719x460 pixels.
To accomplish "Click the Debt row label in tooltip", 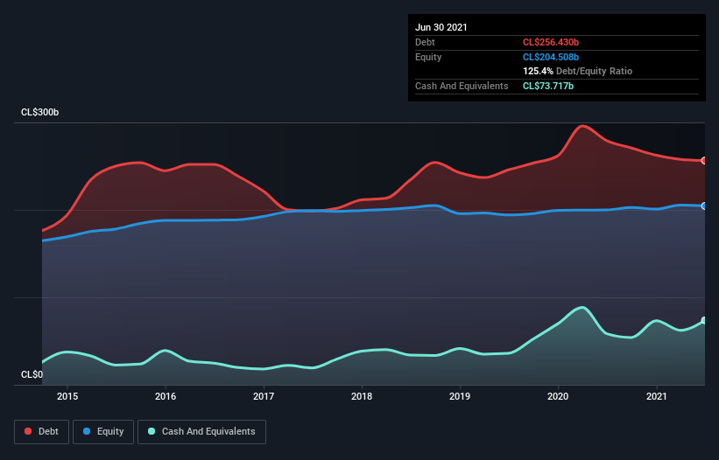I will [425, 42].
